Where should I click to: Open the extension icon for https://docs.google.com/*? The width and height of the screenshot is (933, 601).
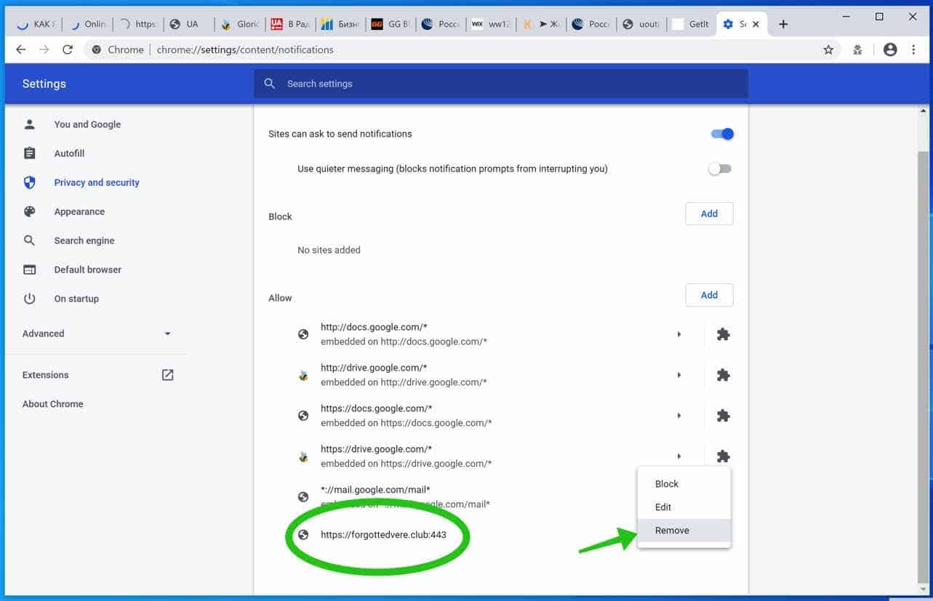[723, 416]
